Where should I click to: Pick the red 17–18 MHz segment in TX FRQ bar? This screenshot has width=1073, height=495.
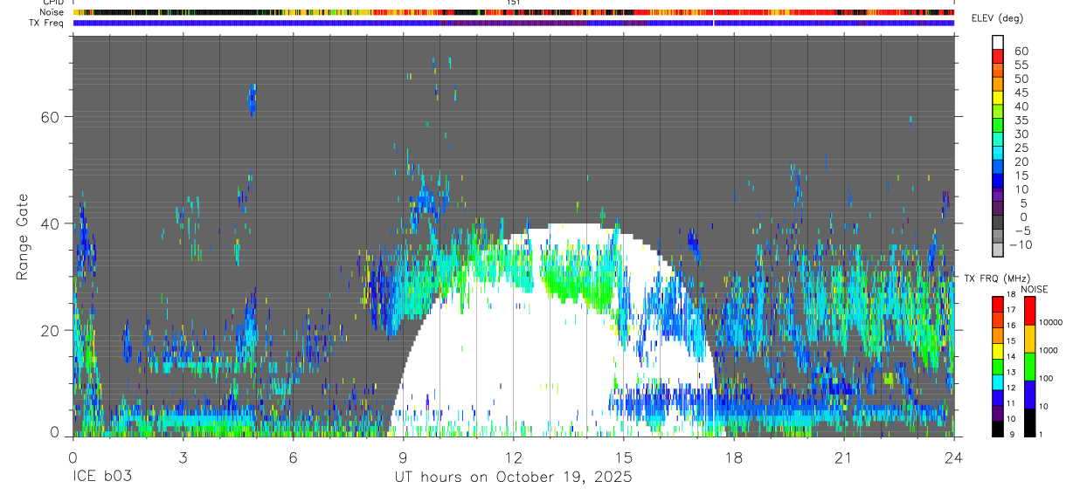click(x=998, y=303)
